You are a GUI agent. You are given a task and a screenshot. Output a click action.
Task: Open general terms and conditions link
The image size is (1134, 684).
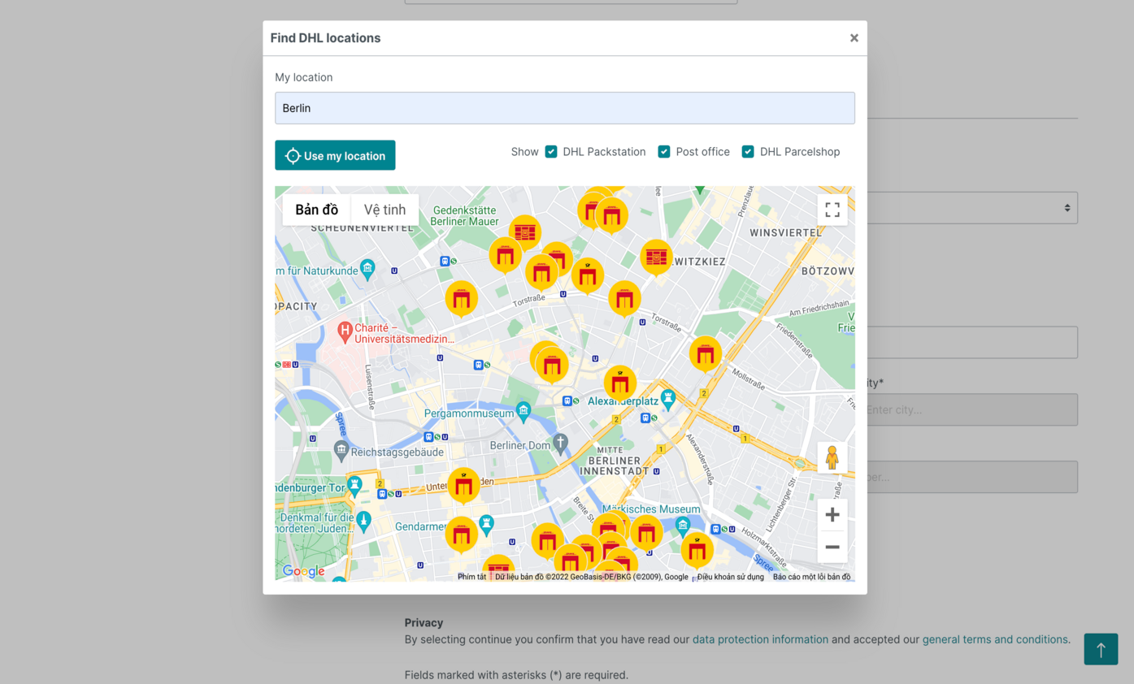point(995,639)
